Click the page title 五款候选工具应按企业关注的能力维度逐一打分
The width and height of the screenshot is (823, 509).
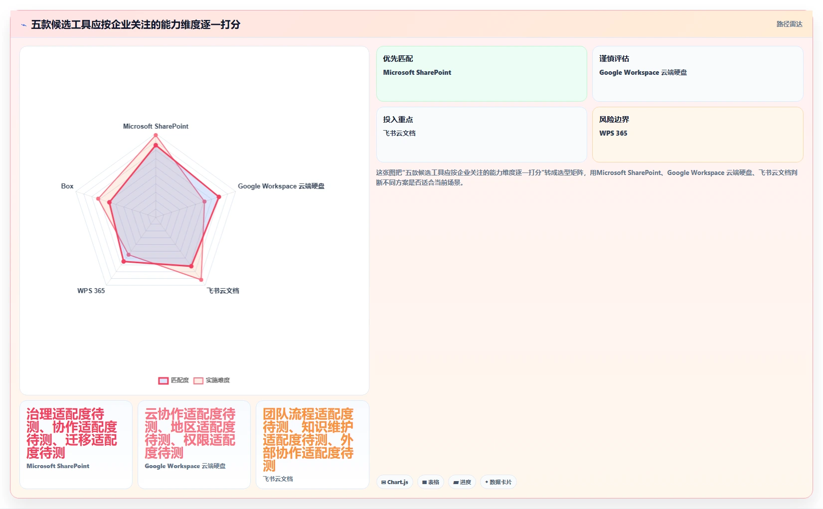(x=136, y=24)
